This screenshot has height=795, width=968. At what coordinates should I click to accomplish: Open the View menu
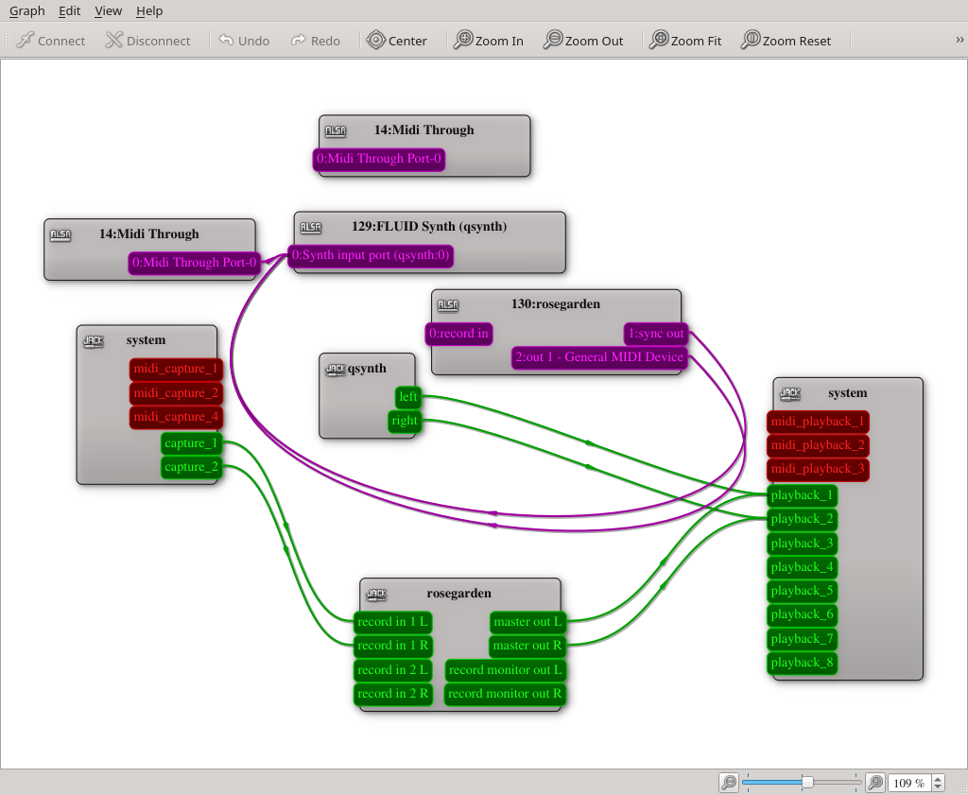[x=108, y=10]
